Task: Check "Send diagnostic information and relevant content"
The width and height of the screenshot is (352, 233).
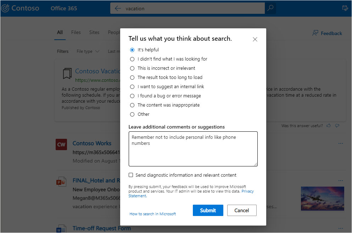Action: tap(131, 175)
